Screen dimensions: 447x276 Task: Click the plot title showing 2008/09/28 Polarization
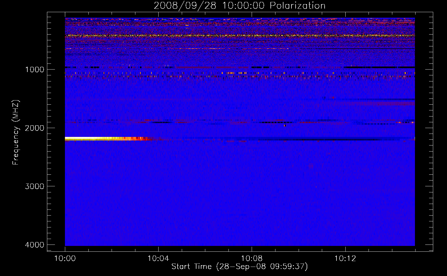[x=240, y=6]
